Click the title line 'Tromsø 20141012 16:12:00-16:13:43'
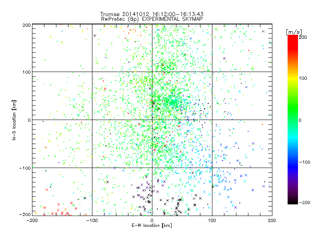Image resolution: width=320 pixels, height=240 pixels. pyautogui.click(x=152, y=14)
